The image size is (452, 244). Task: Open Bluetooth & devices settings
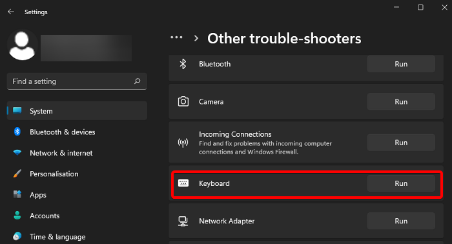pyautogui.click(x=77, y=132)
